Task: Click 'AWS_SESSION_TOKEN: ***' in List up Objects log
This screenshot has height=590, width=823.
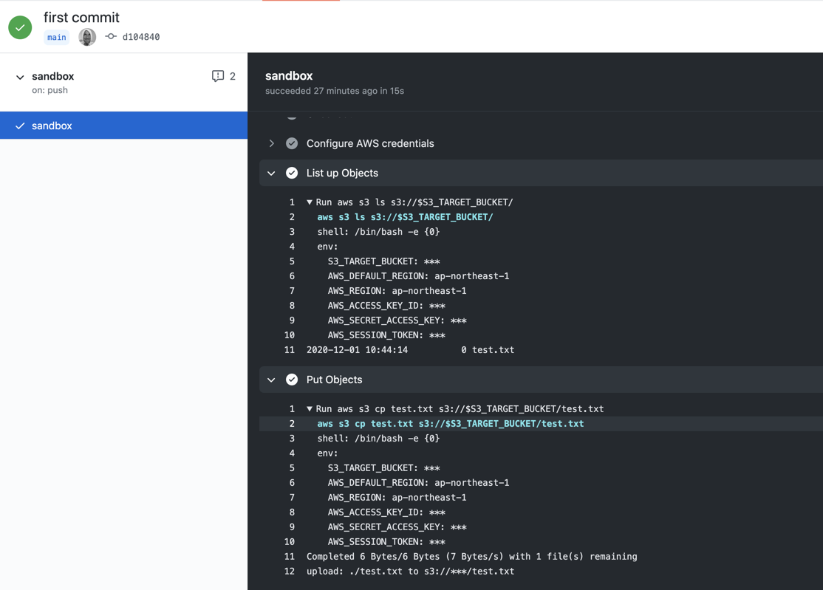Action: click(x=386, y=335)
